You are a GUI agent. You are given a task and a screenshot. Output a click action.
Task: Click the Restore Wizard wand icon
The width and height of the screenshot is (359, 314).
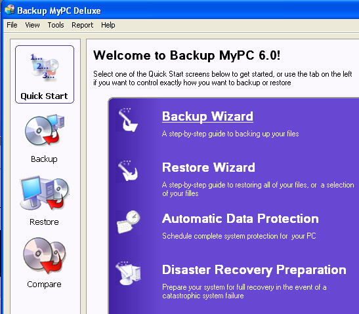click(x=128, y=171)
